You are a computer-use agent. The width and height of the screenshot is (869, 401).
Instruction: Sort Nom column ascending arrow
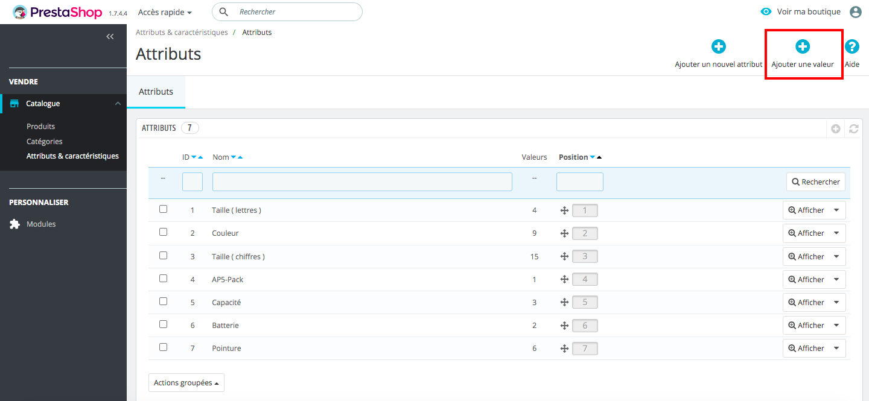click(x=240, y=157)
